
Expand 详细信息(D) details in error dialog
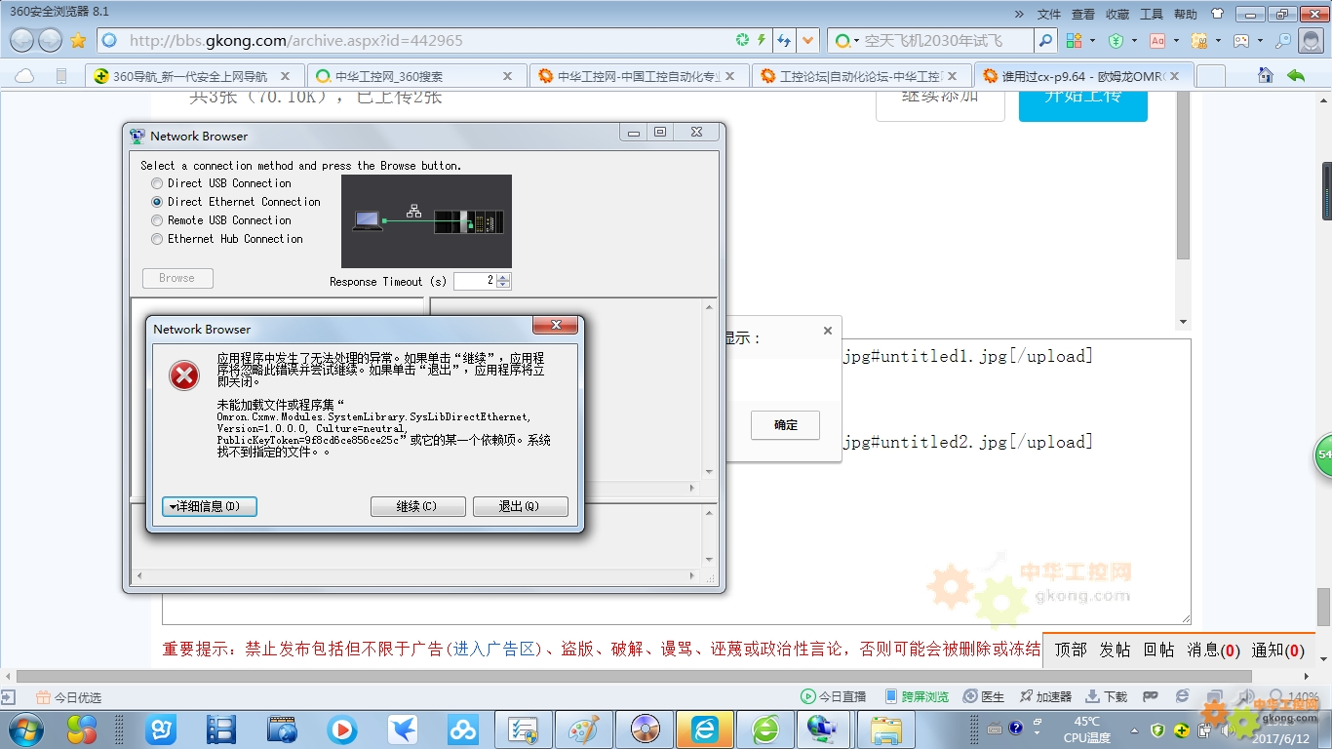click(209, 506)
